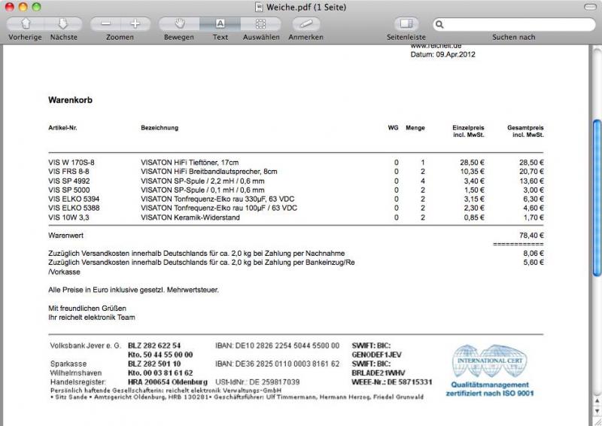Click the Menge column header
Viewport: 602px width, 426px height.
[x=415, y=128]
